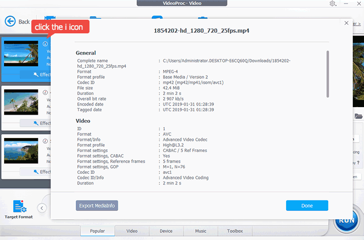Click the Advanced Video Codec text
This screenshot has width=364, height=240.
185,140
